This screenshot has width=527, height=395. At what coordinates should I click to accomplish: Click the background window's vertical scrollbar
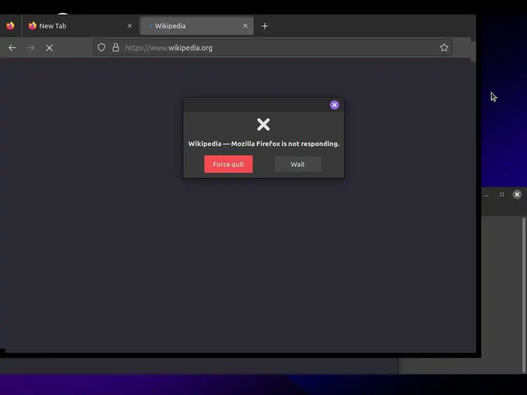click(523, 295)
